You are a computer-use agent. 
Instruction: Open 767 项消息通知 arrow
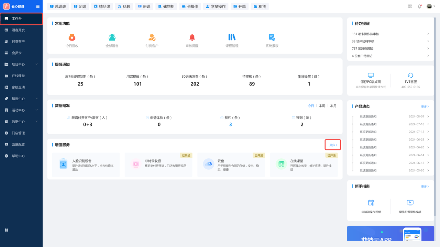[x=428, y=48]
